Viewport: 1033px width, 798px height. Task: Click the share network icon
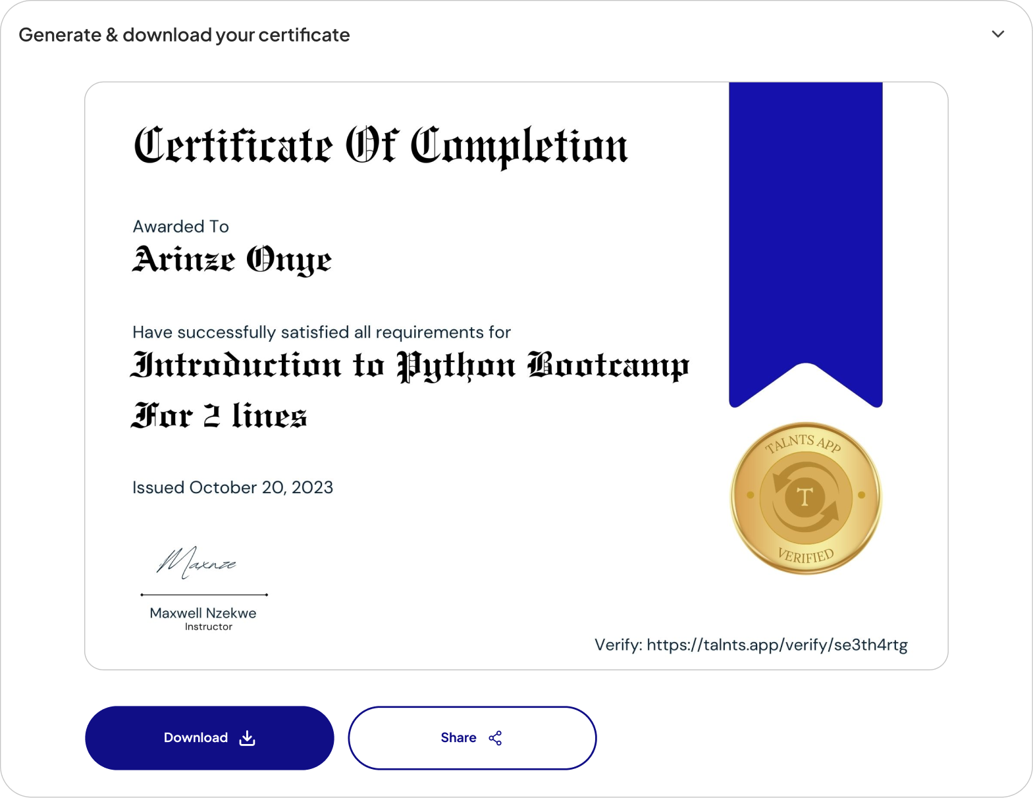pyautogui.click(x=495, y=738)
